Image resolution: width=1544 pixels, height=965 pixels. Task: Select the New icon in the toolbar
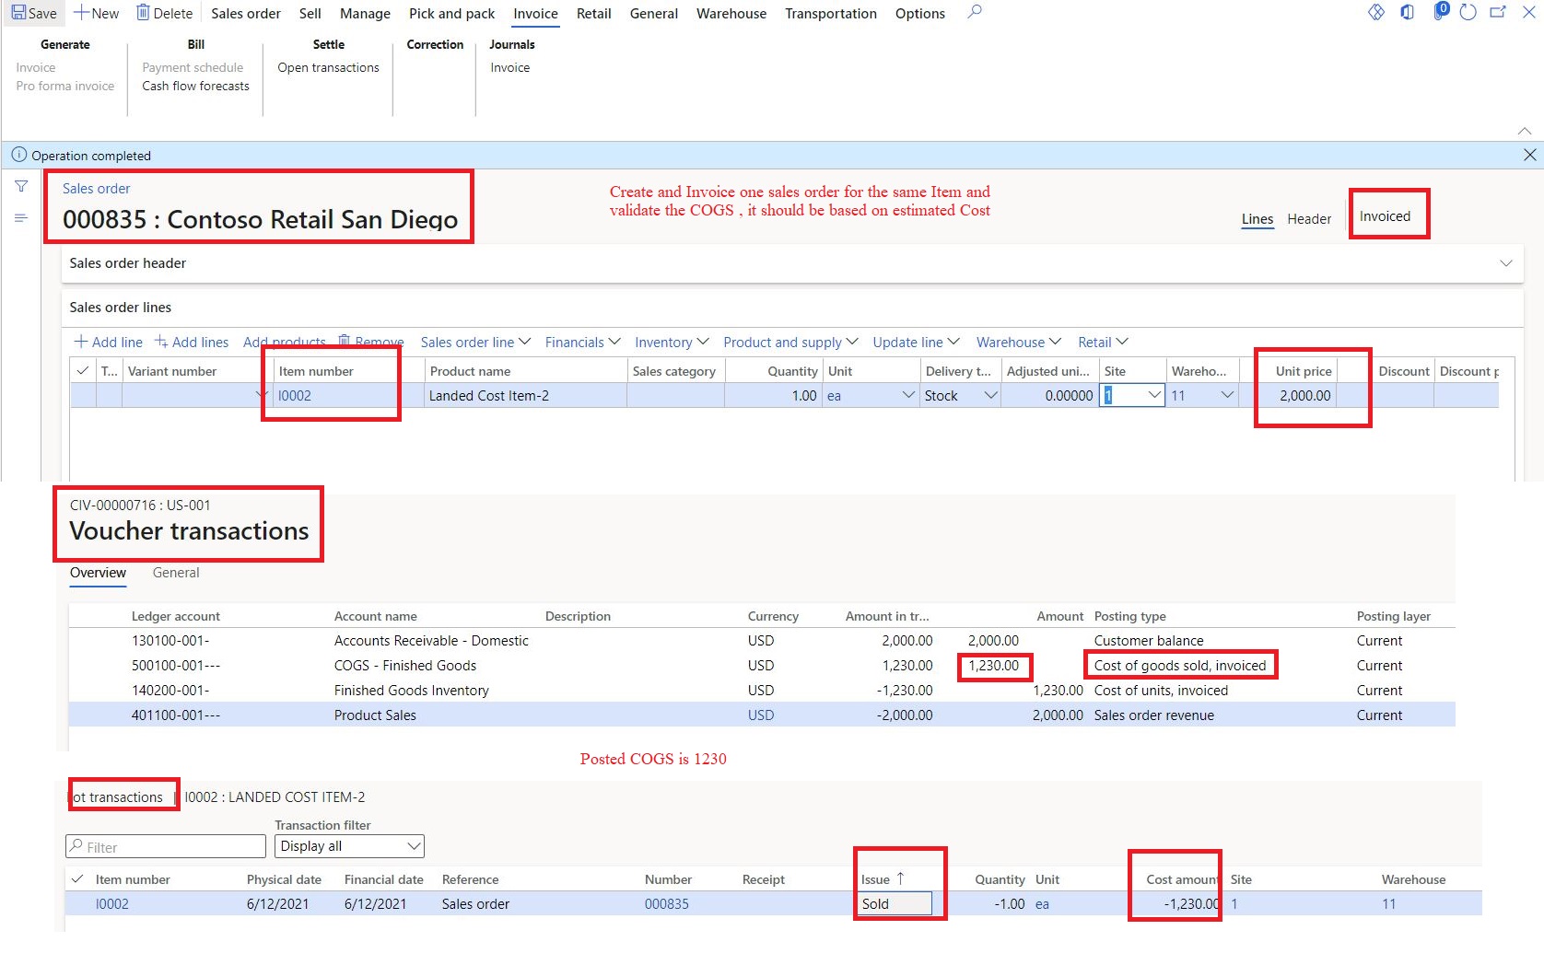click(x=84, y=12)
